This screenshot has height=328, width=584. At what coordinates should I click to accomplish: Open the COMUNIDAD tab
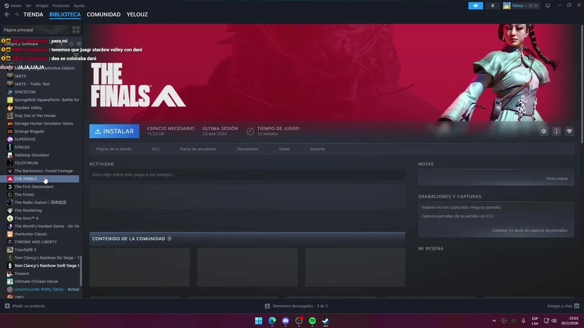104,15
